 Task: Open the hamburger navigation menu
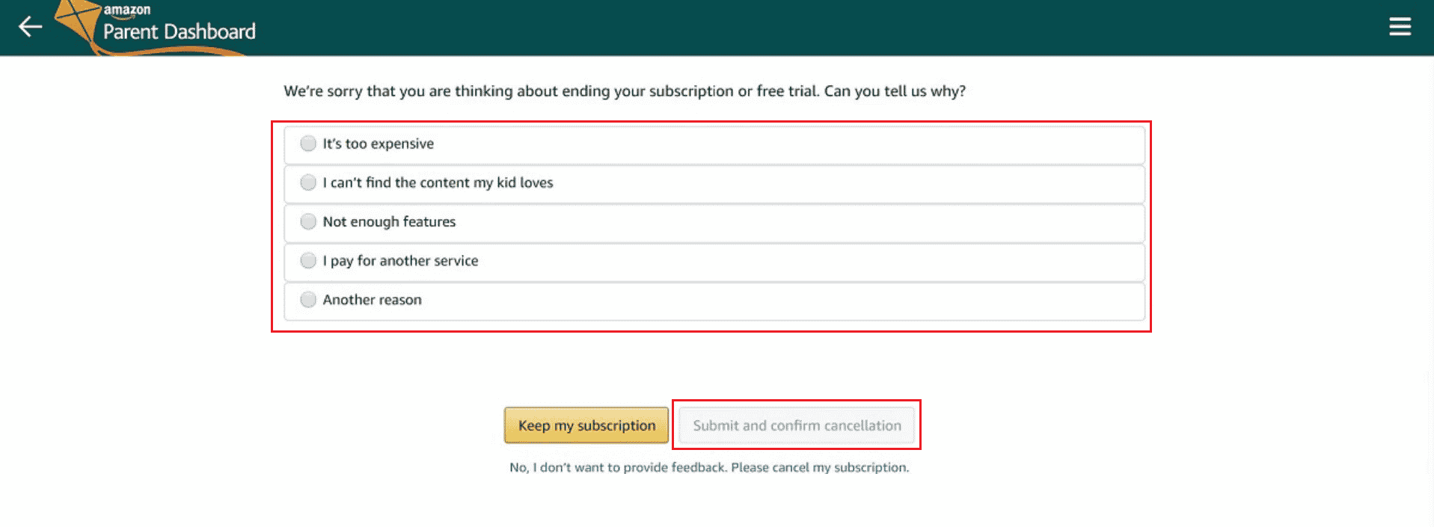(x=1400, y=26)
